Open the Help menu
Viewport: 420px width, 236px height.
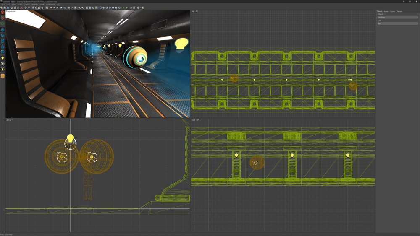click(58, 5)
